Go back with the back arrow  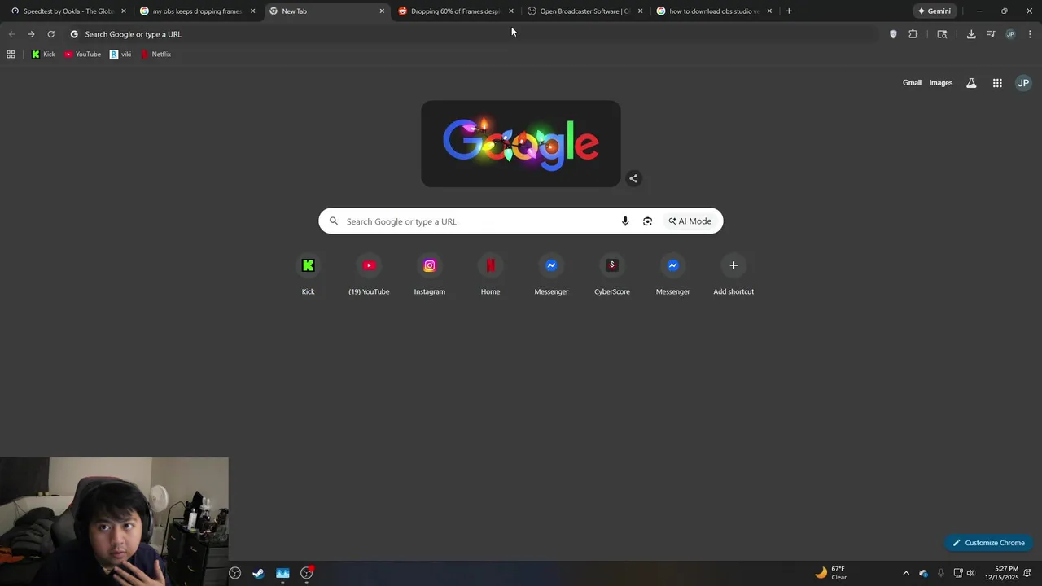click(x=11, y=34)
